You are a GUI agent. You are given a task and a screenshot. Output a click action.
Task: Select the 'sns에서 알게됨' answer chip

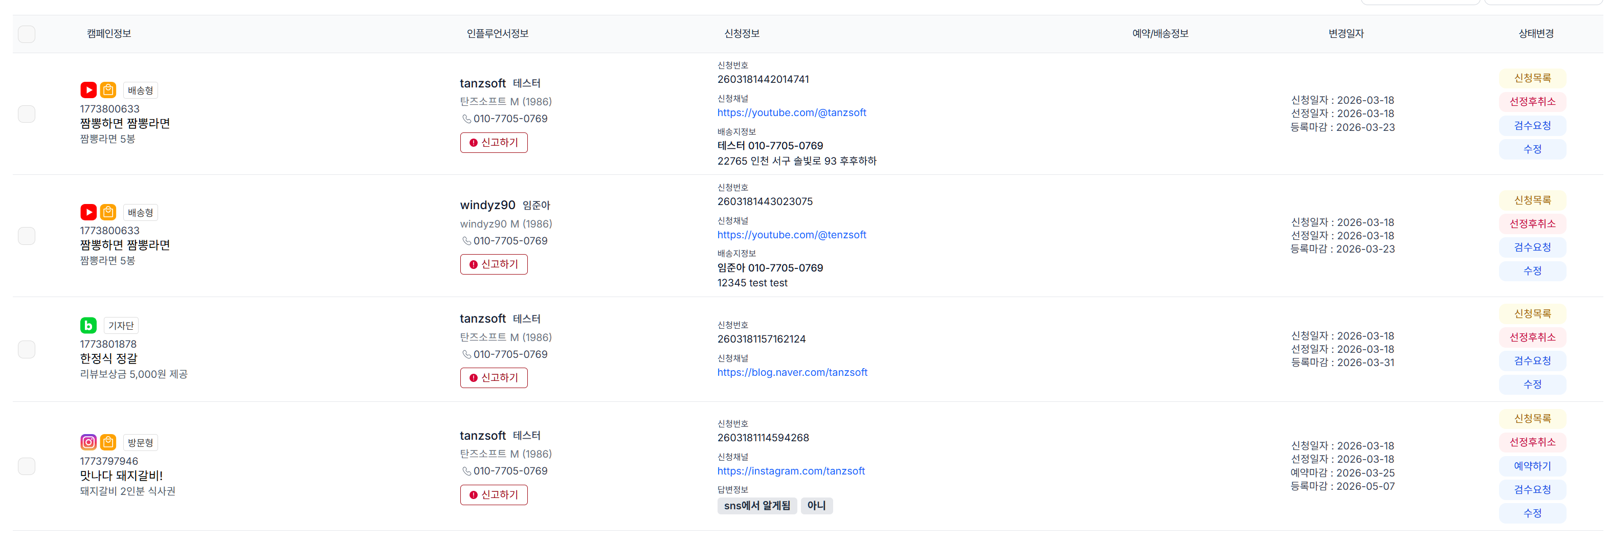tap(756, 506)
